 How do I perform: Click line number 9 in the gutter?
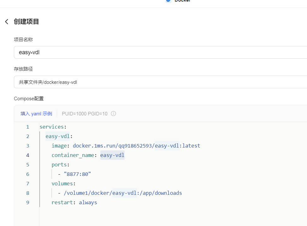click(x=27, y=202)
